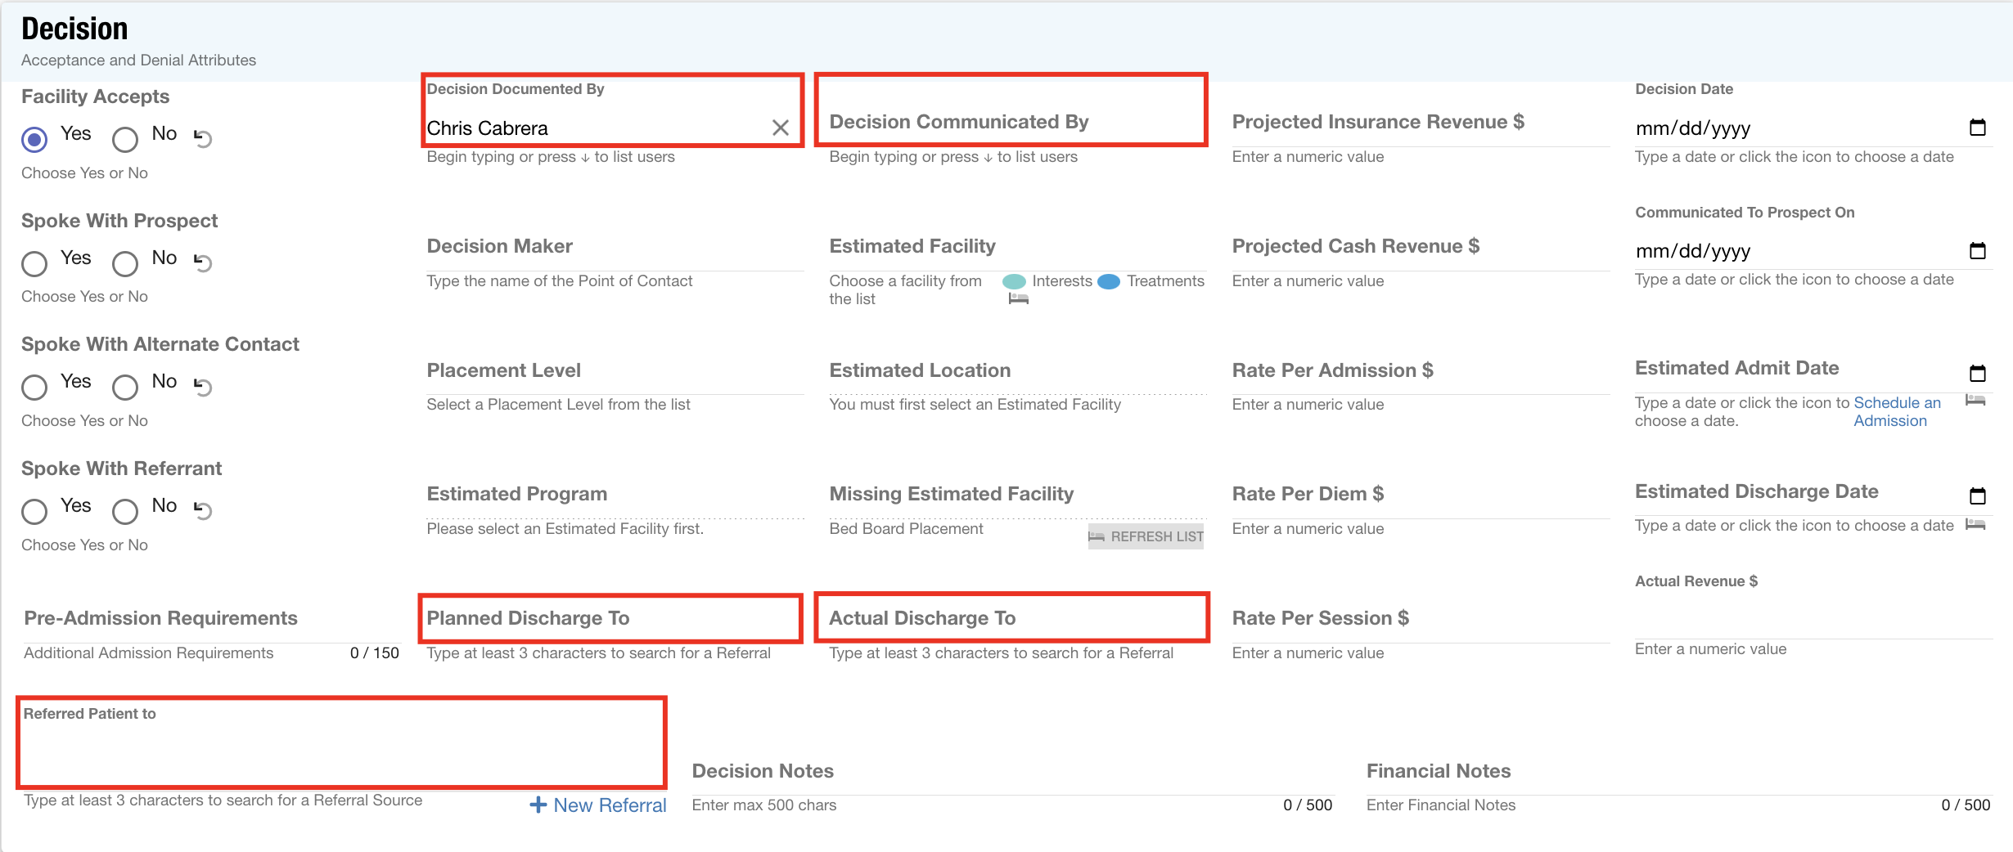This screenshot has height=852, width=2013.
Task: Click the bed icon under Estimated Facility
Action: tap(1018, 299)
